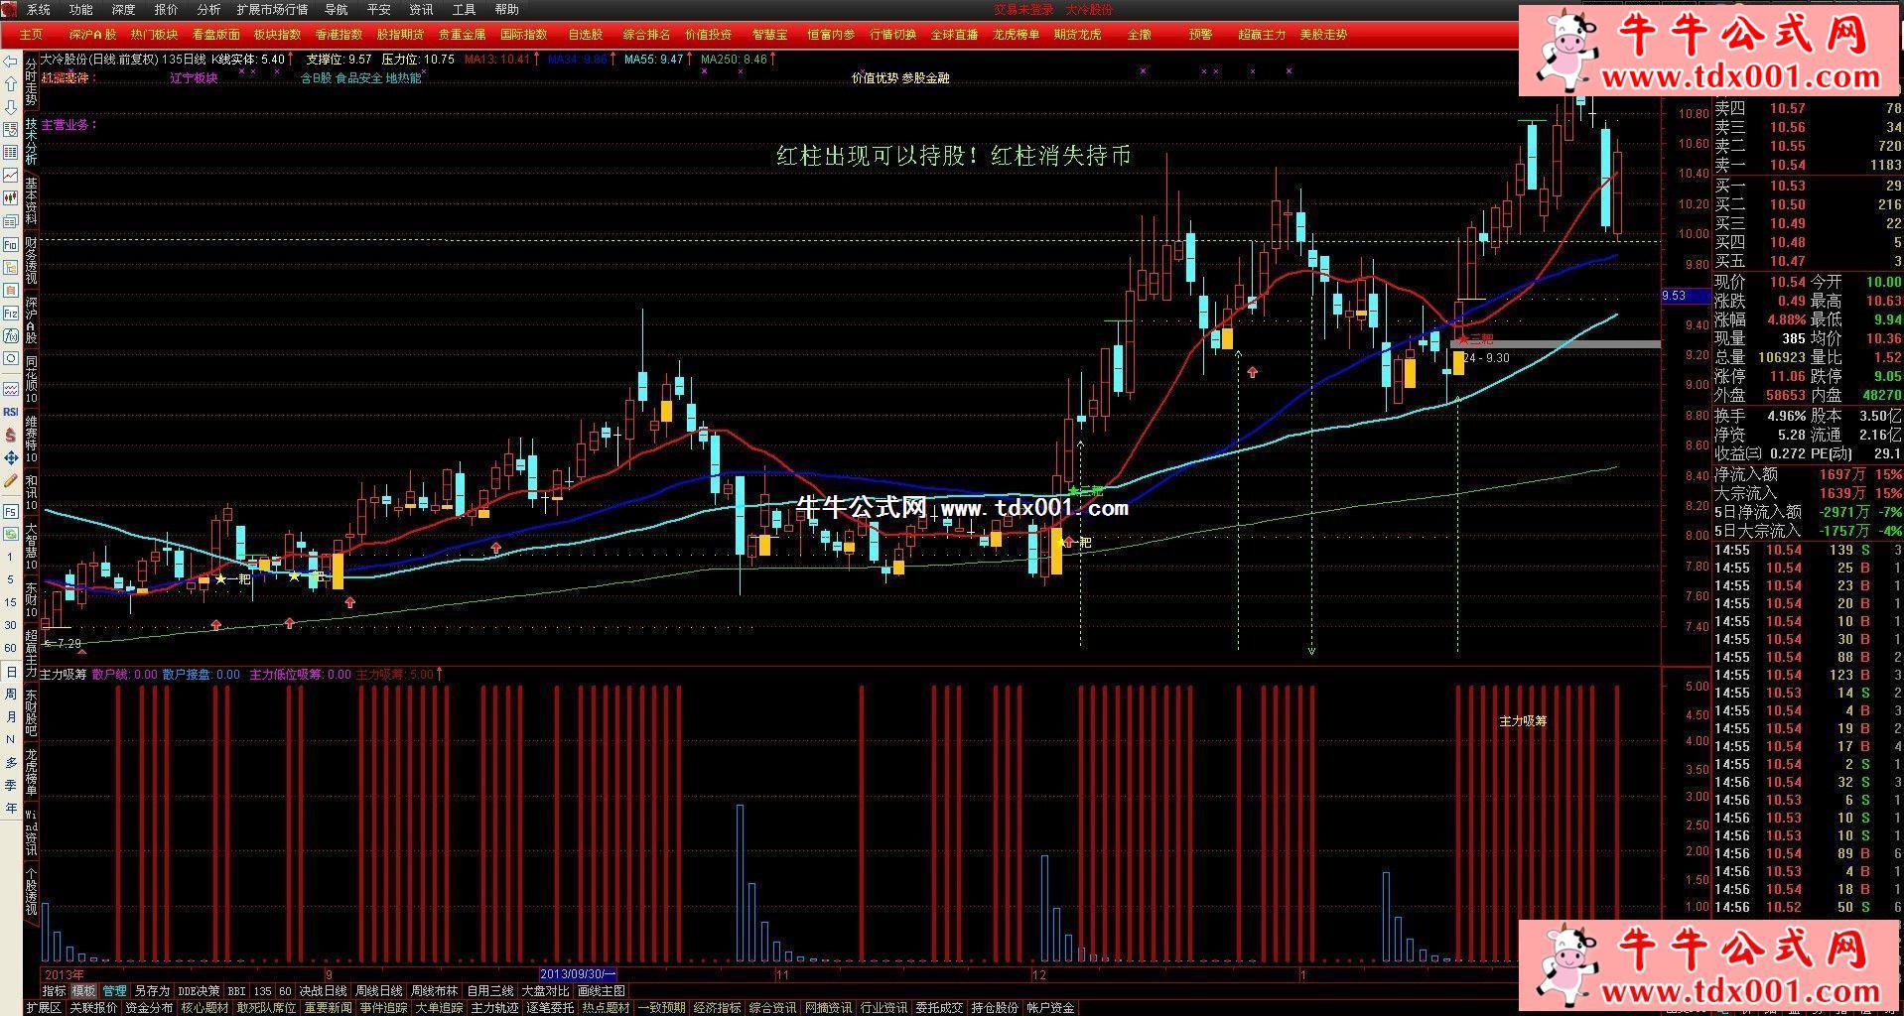Click the F10 icon in left sidebar
This screenshot has height=1016, width=1904.
coord(11,244)
